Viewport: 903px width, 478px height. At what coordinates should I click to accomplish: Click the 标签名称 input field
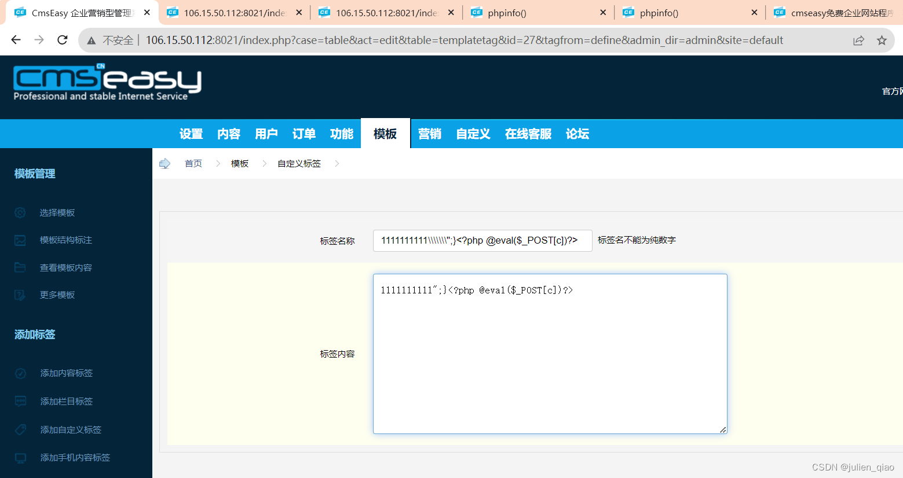tap(482, 241)
